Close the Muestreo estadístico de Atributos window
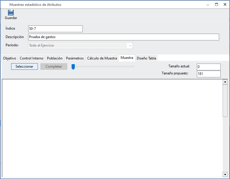Image resolution: width=230 pixels, height=179 pixels. click(x=225, y=4)
